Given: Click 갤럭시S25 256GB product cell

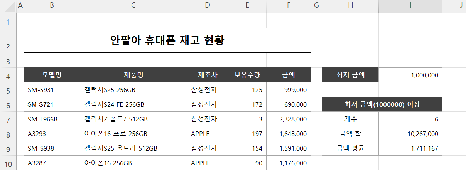Looking at the screenshot, I should (x=133, y=90).
